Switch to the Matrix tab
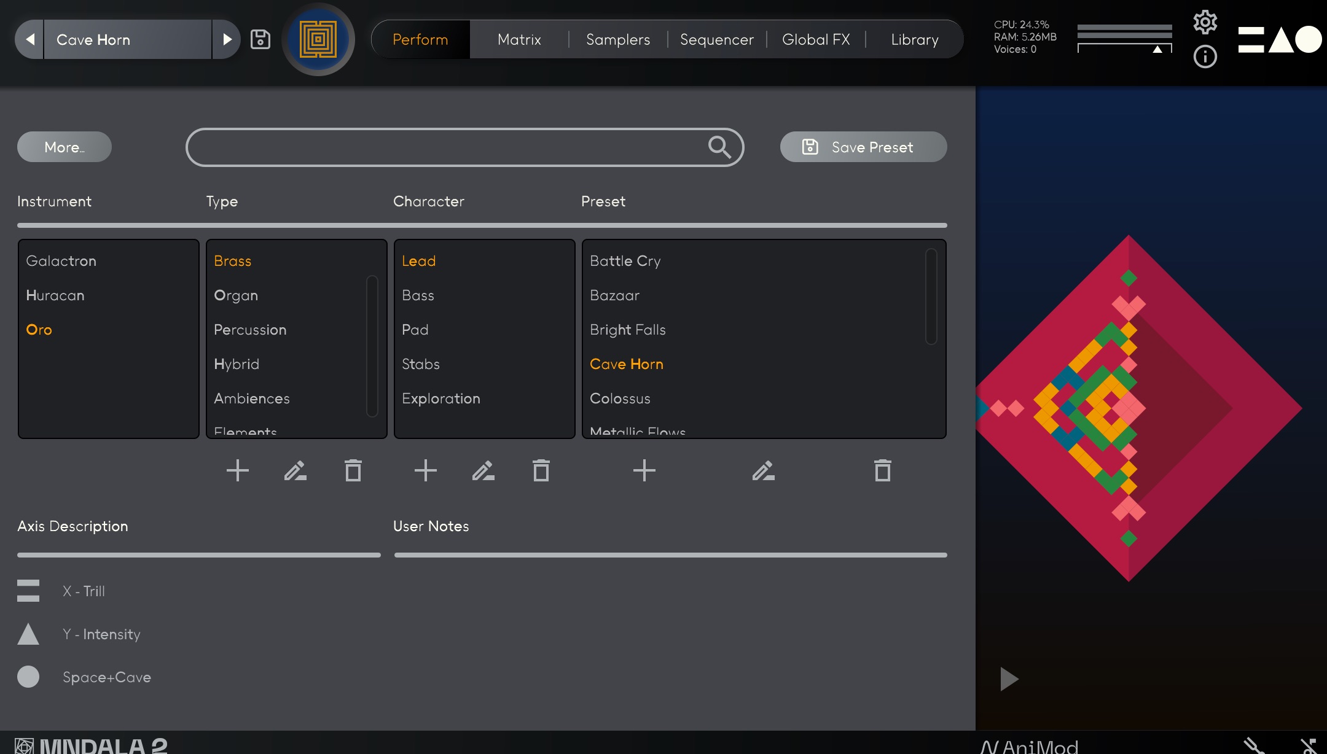The height and width of the screenshot is (754, 1327). point(519,39)
